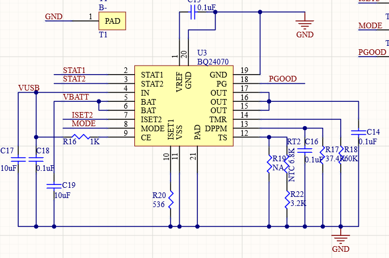Select the PGOOD net label on pin 18
389x258 pixels.
[282, 79]
